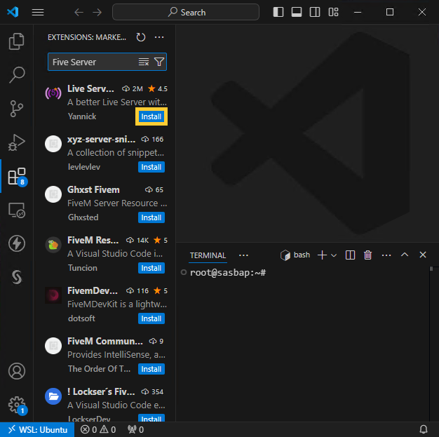This screenshot has height=437, width=439.
Task: Maximize panel size with chevron up
Action: 405,255
